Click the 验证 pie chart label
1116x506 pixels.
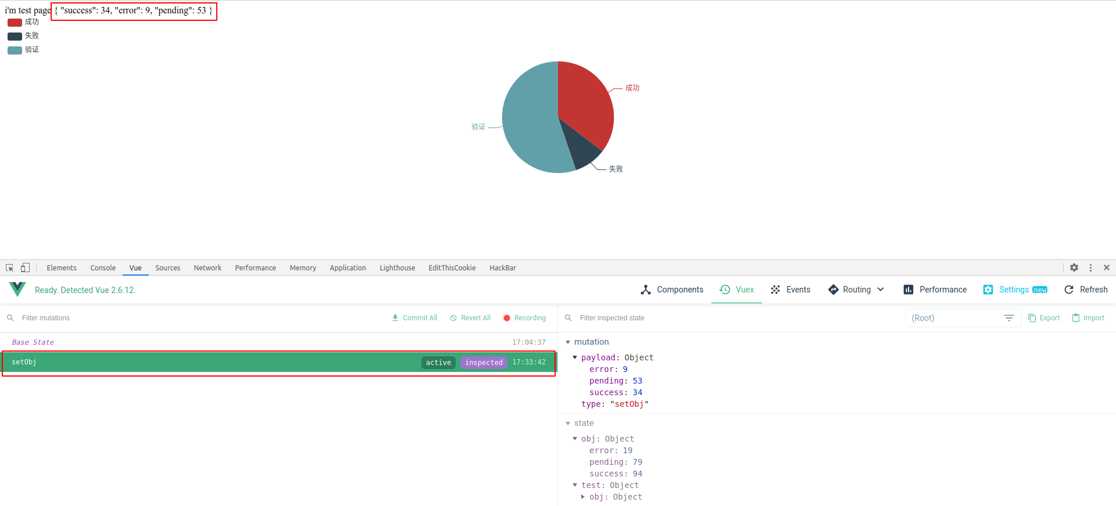[478, 126]
